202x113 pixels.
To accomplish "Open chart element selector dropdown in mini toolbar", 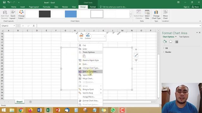I will pyautogui.click(x=104, y=36).
